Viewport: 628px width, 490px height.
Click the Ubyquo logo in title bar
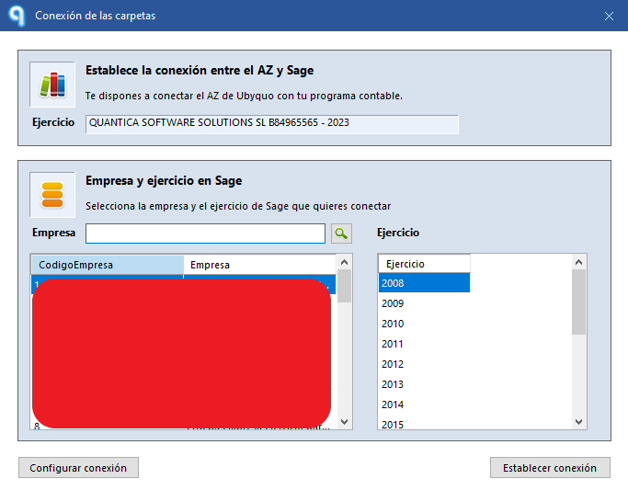[17, 16]
